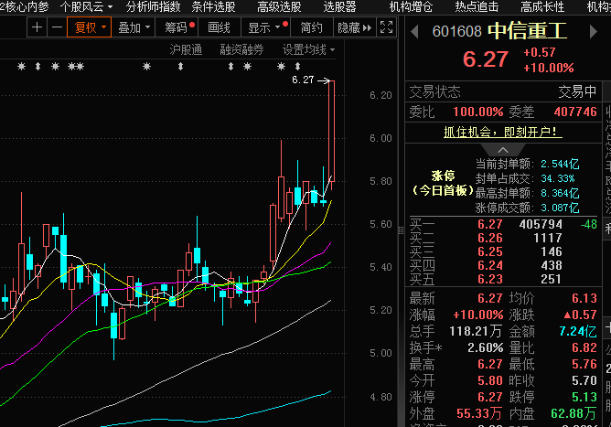
Task: Open the 条件选股 menu item
Action: 213,6
